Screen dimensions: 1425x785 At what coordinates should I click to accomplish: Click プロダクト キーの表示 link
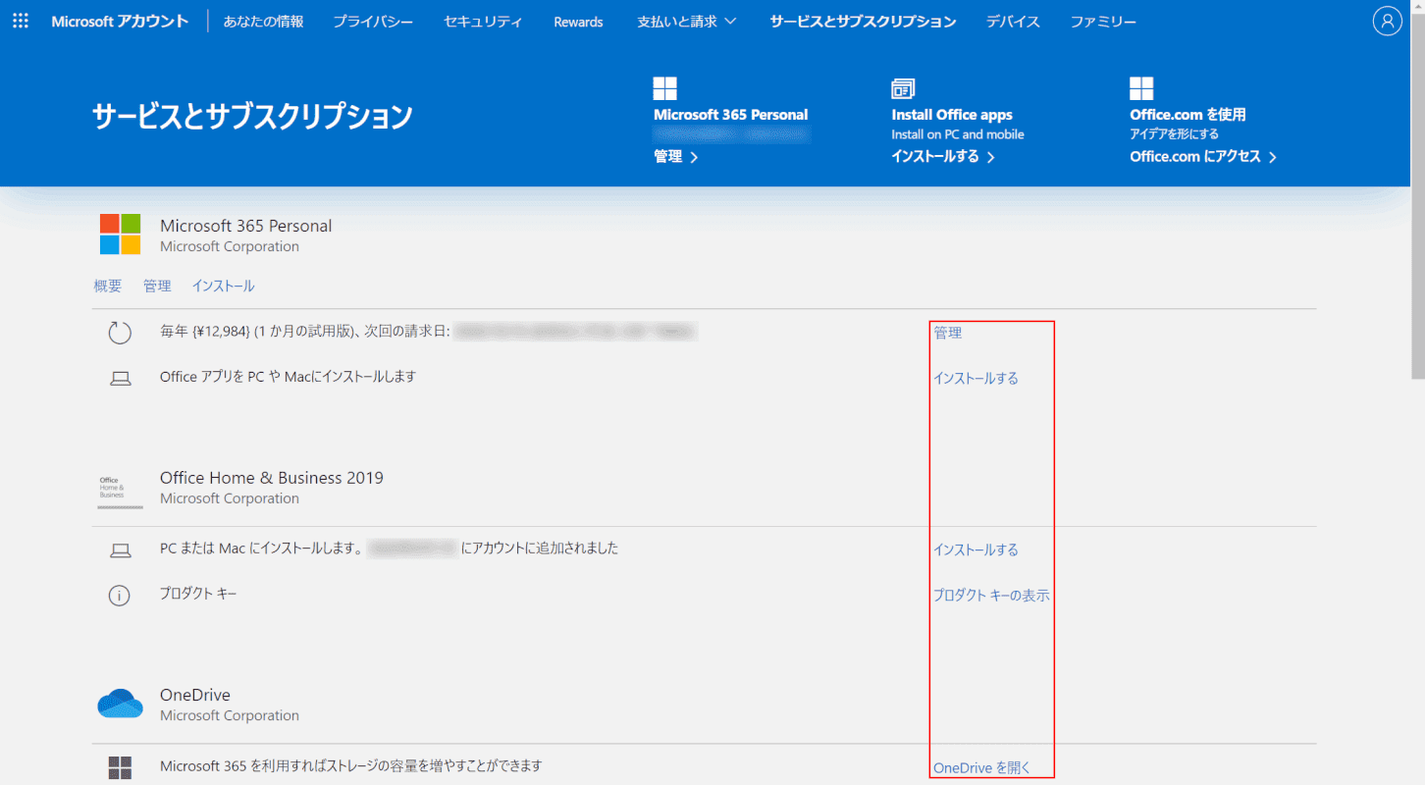point(991,596)
